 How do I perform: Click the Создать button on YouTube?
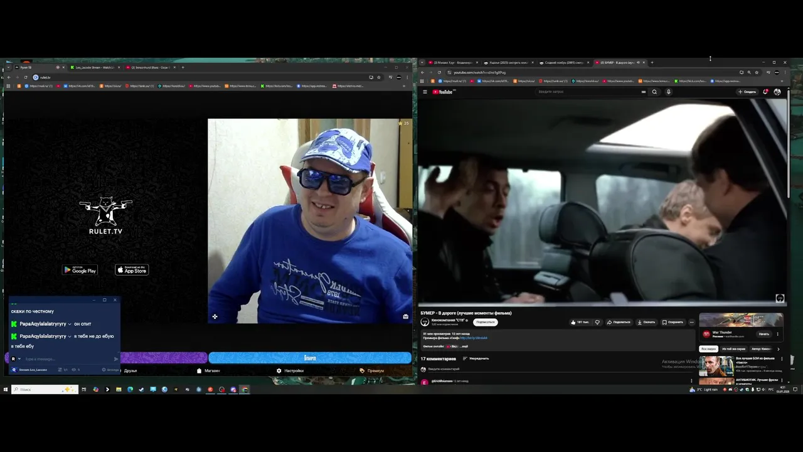click(x=747, y=92)
